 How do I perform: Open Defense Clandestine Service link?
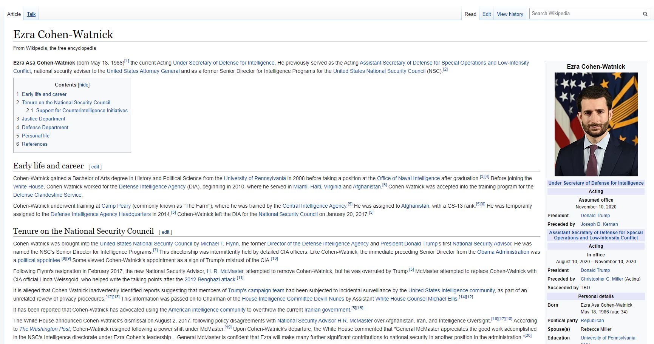pos(47,195)
